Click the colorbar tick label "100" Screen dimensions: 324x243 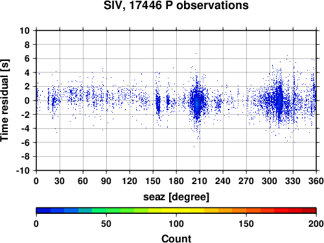[176, 224]
